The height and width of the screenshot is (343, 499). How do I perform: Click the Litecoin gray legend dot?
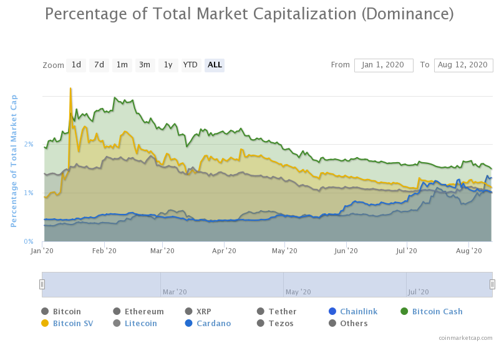pyautogui.click(x=117, y=323)
